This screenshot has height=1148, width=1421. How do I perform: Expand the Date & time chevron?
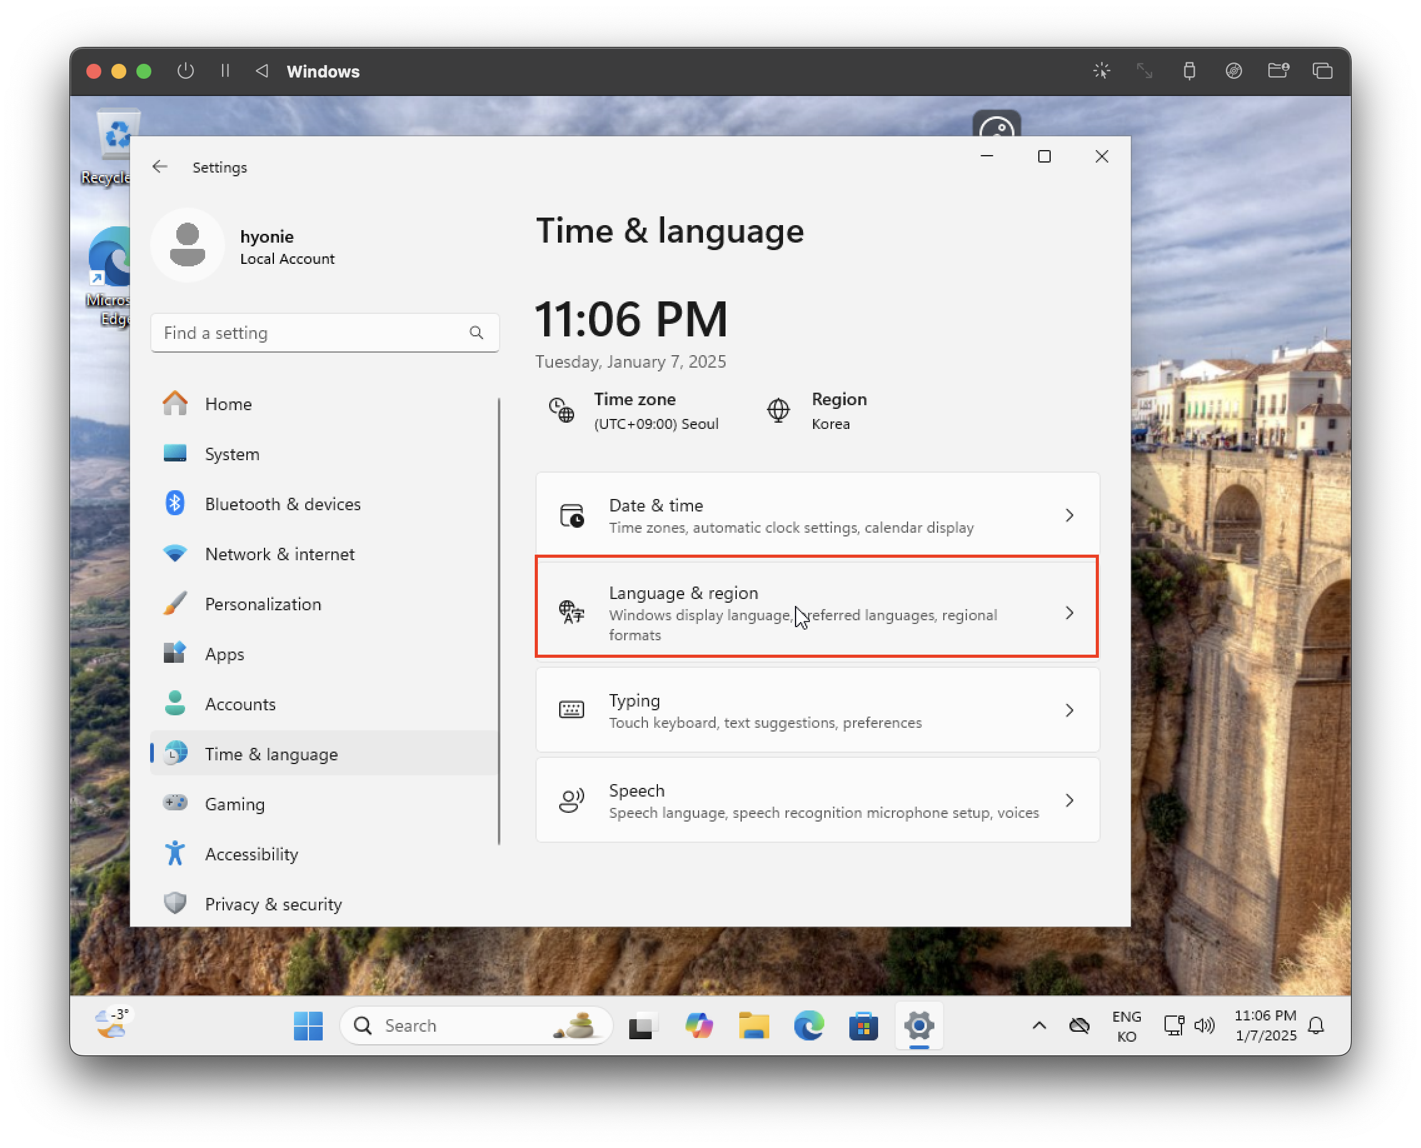(1069, 515)
